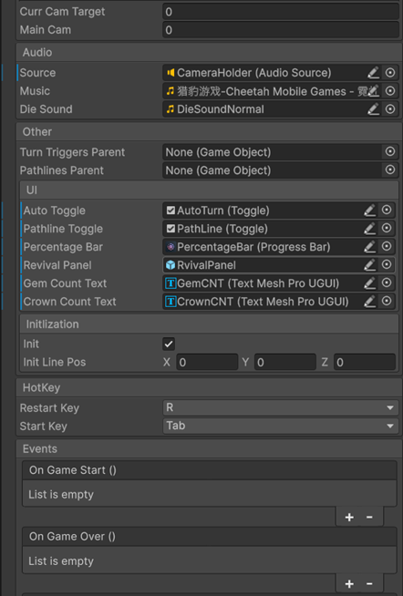Viewport: 403px width, 596px height.
Task: Click the Init Line Pos X field
Action: [x=208, y=362]
